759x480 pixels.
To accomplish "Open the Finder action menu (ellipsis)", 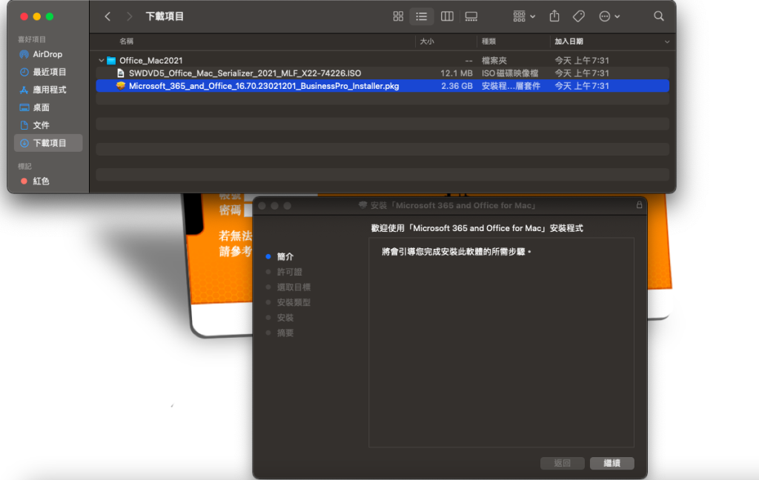I will (x=609, y=16).
